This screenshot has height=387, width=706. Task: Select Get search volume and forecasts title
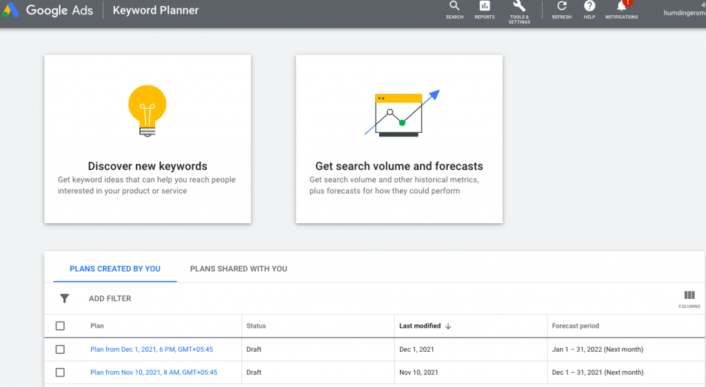[x=399, y=166]
